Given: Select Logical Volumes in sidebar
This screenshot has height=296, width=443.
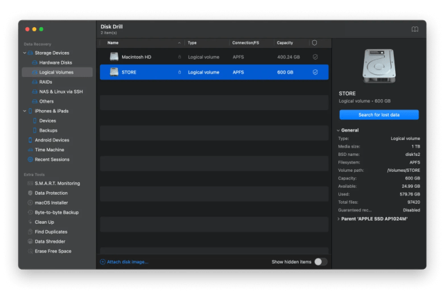Looking at the screenshot, I should pyautogui.click(x=57, y=72).
